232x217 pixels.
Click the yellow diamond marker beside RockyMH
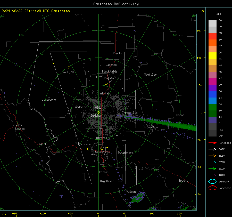click(x=69, y=67)
